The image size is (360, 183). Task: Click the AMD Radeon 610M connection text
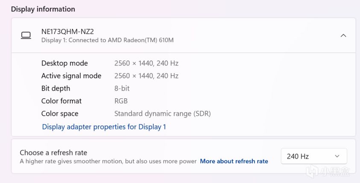tap(107, 40)
